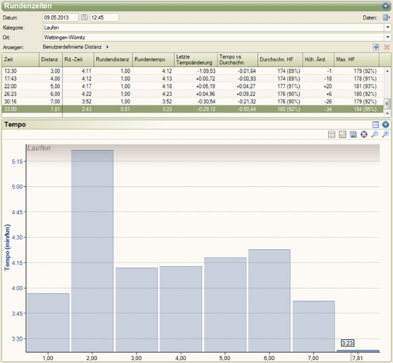This screenshot has height=363, width=393.
Task: Click the chart bar for lap 4,00
Action: coord(180,309)
